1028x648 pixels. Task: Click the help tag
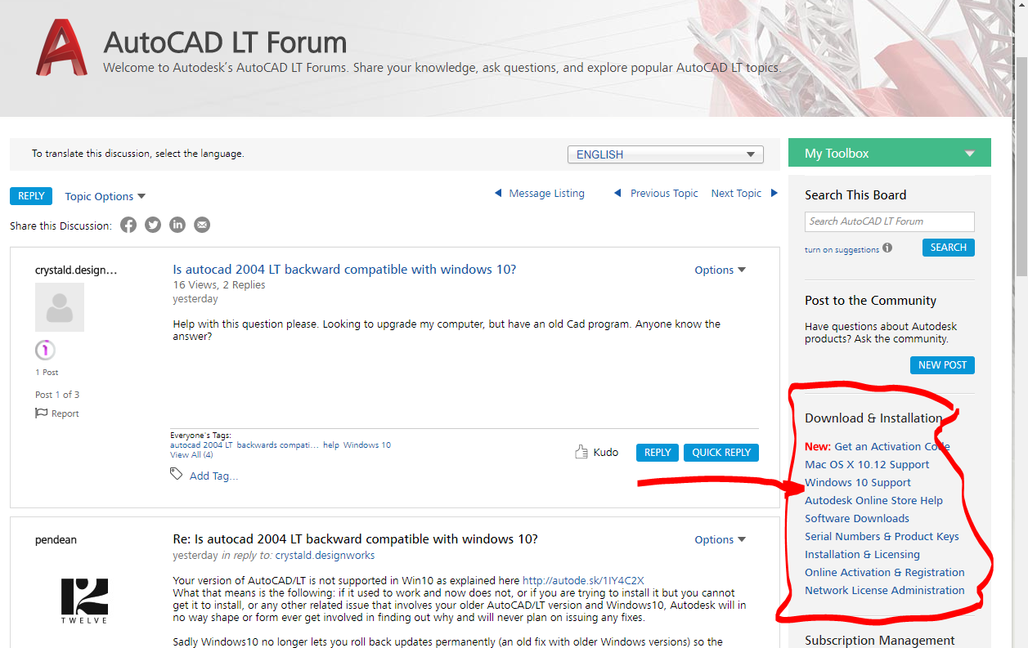pos(330,445)
